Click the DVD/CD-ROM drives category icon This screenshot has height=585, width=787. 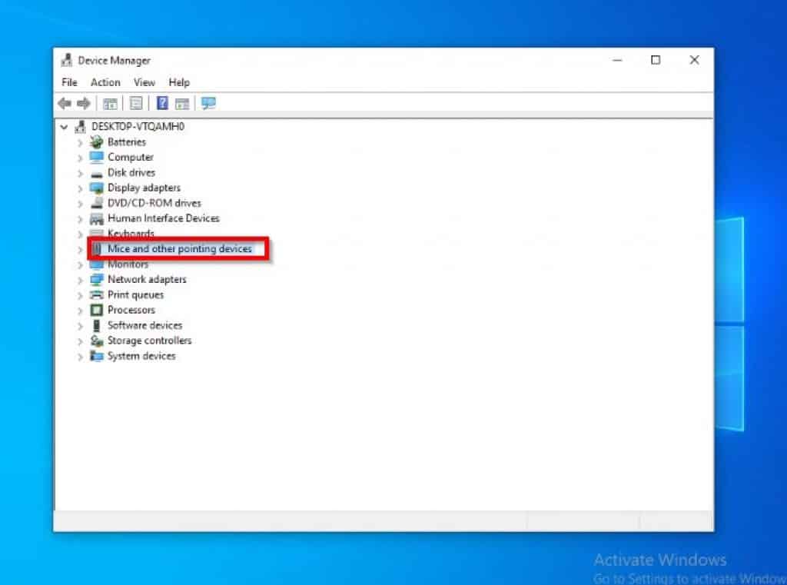(96, 203)
